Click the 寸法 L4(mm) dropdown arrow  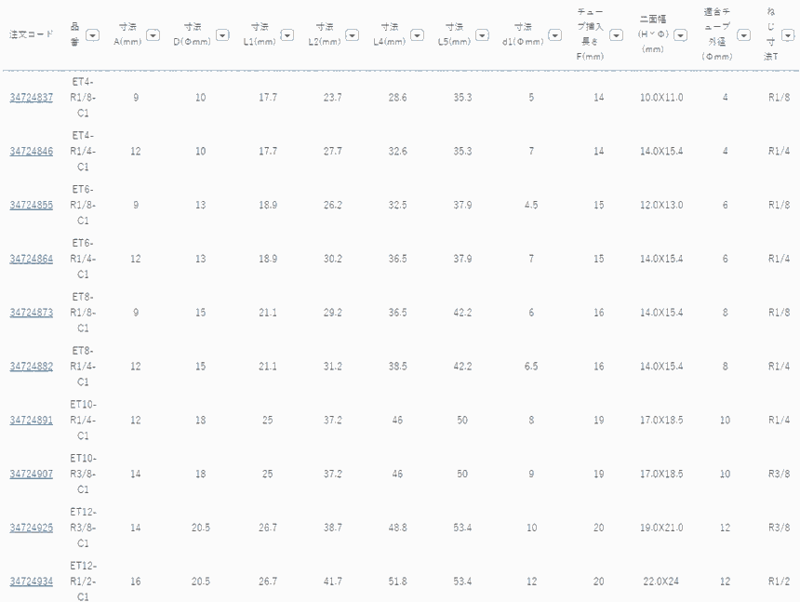pos(418,35)
